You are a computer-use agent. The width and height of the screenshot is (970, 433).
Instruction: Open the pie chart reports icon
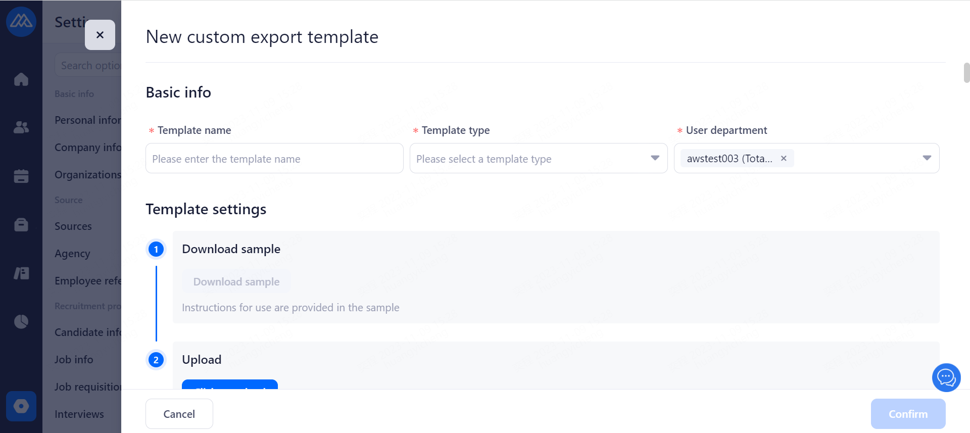[x=21, y=321]
